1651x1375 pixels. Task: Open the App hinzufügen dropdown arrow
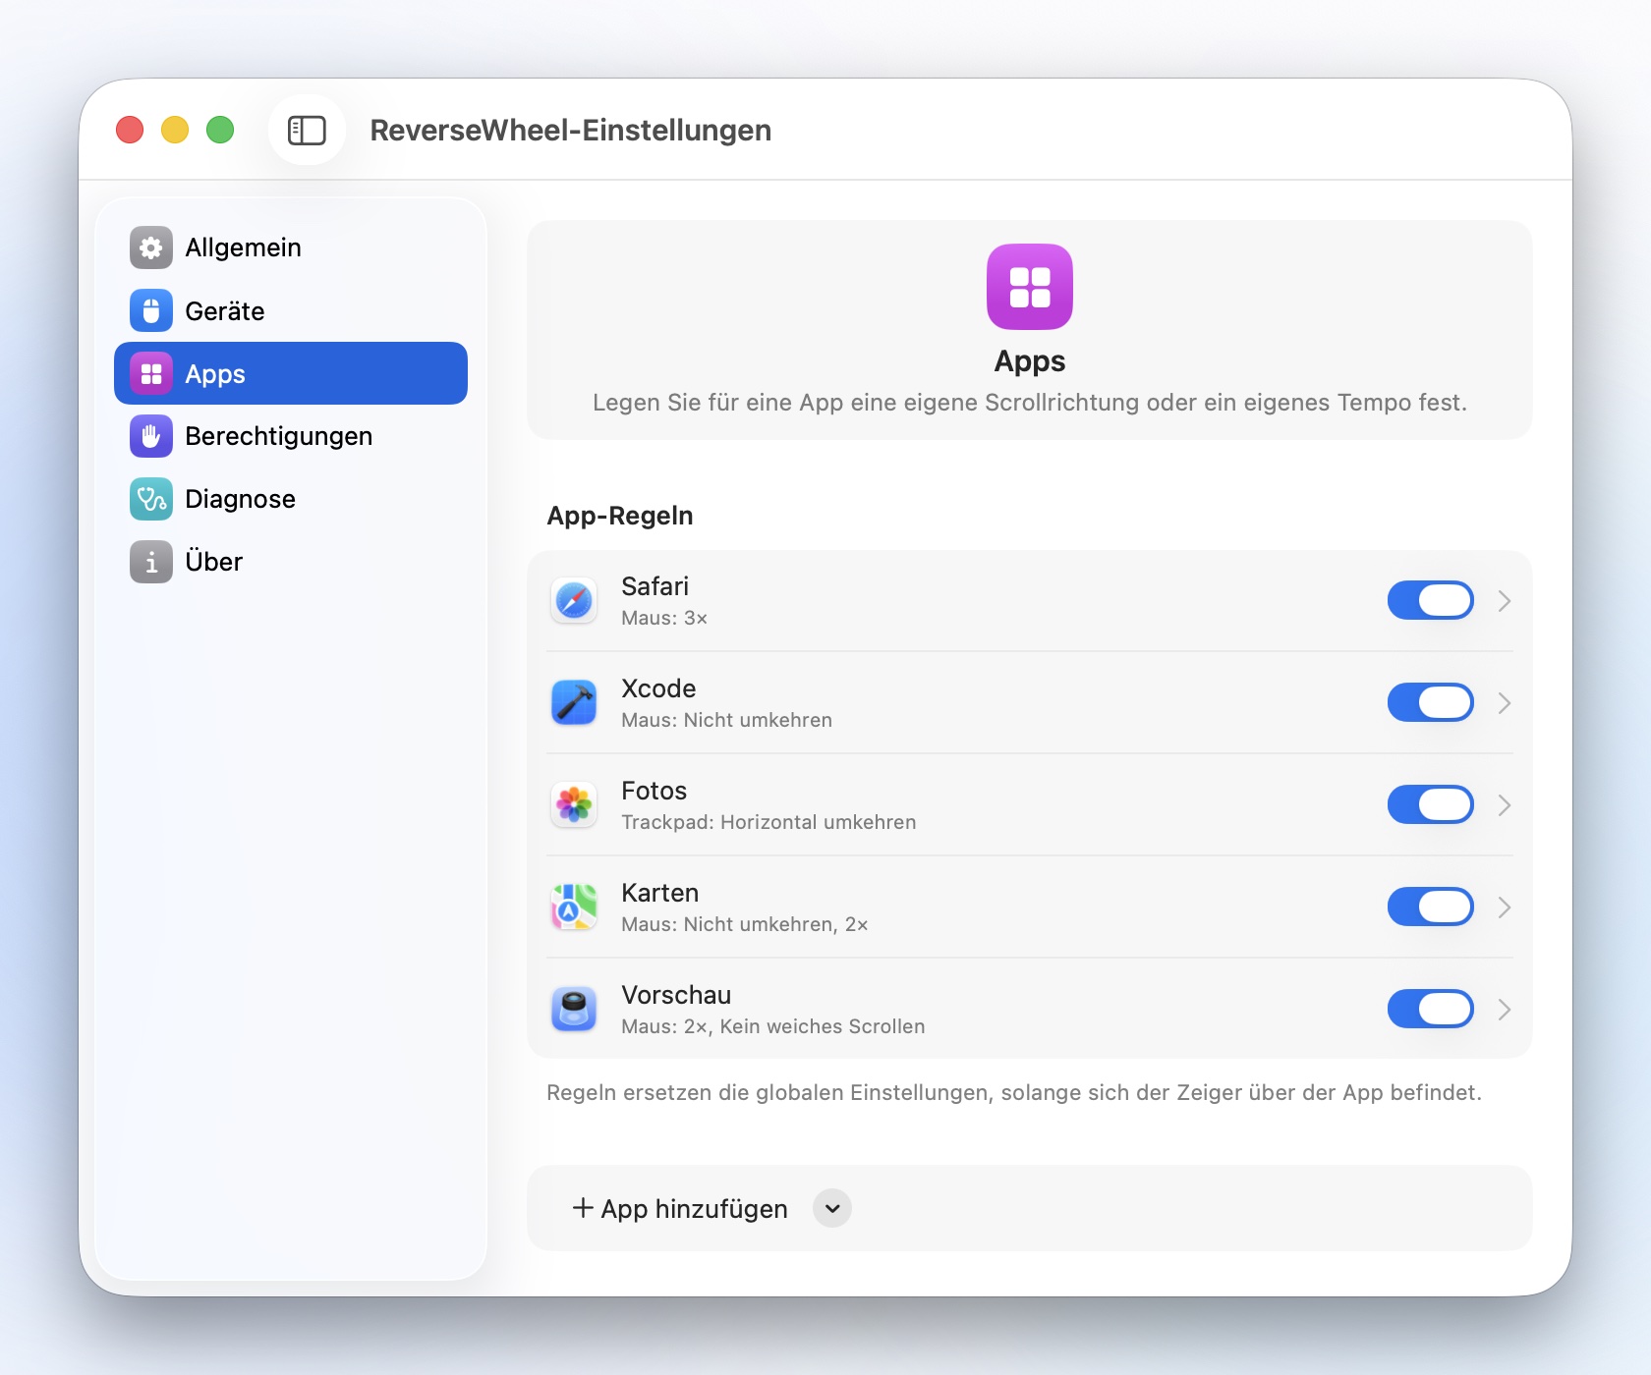click(x=832, y=1208)
